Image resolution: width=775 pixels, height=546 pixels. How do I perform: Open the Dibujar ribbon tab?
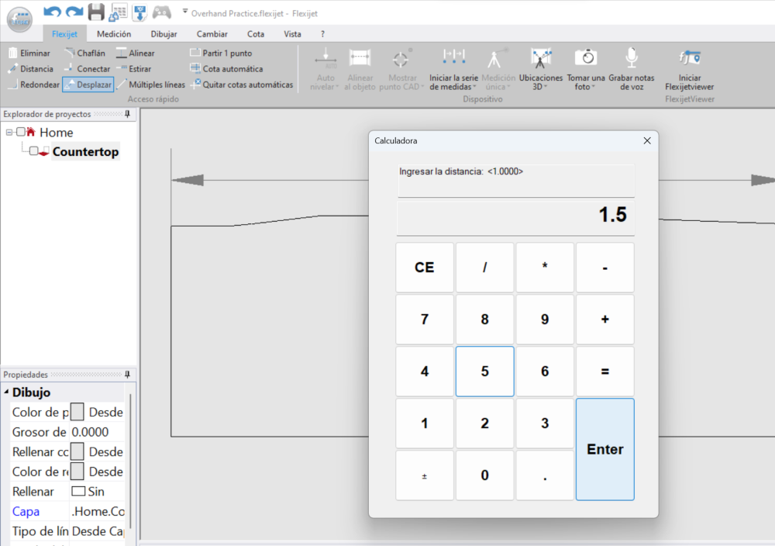coord(164,34)
